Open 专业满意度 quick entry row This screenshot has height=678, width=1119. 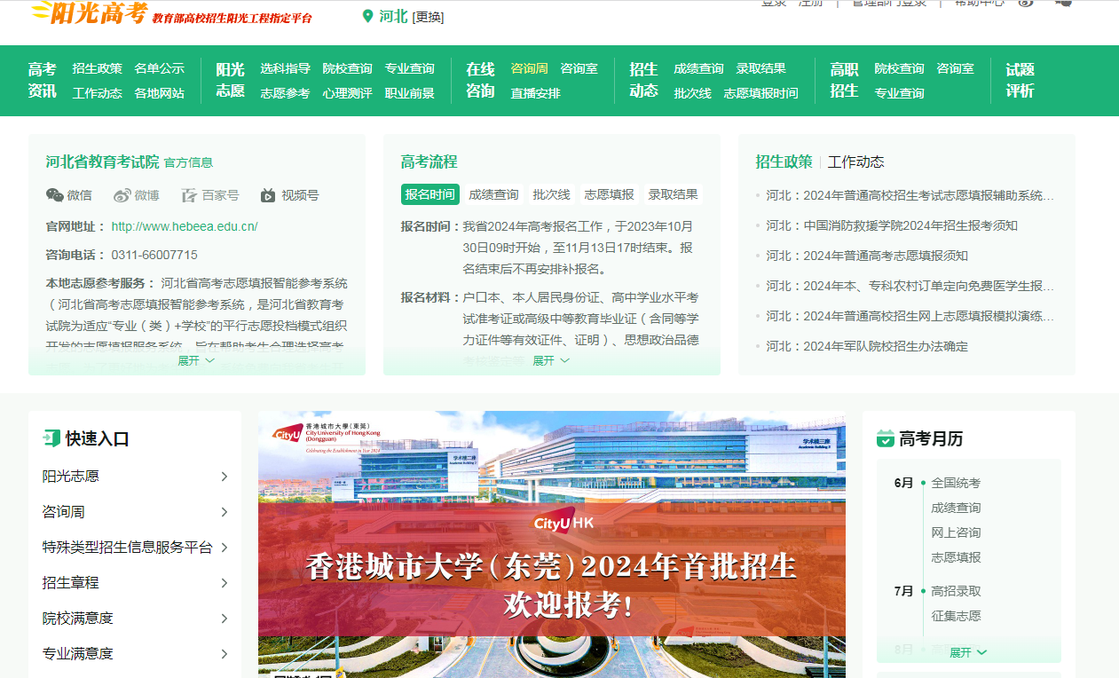click(135, 654)
